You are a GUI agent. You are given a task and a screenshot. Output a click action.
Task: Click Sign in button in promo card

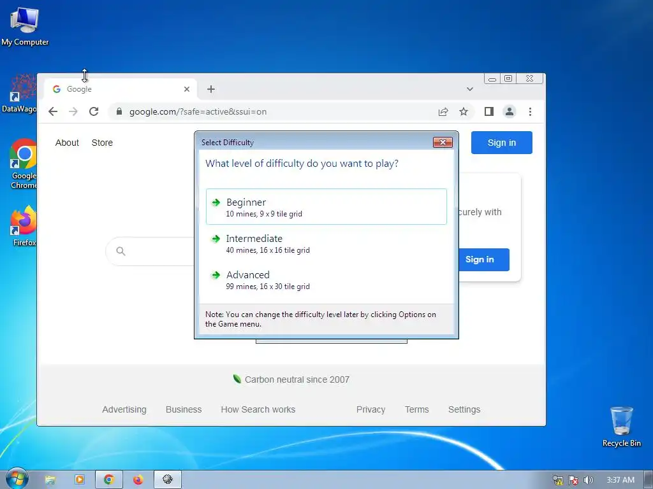[x=484, y=260]
